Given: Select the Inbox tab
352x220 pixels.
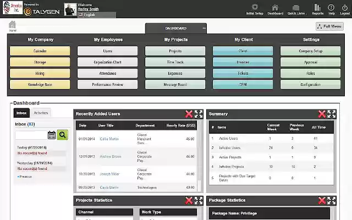Looking at the screenshot, I should coord(21,113).
